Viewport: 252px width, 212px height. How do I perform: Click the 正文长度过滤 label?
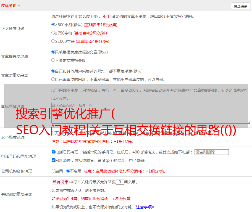(x=12, y=29)
